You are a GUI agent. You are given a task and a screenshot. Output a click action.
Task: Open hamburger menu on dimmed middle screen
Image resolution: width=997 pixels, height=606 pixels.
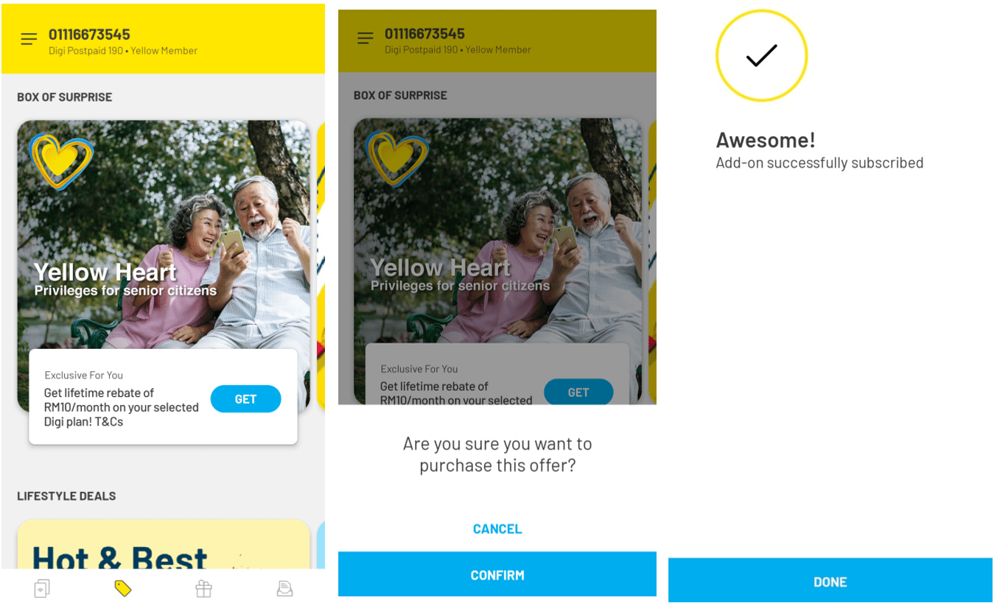coord(365,38)
